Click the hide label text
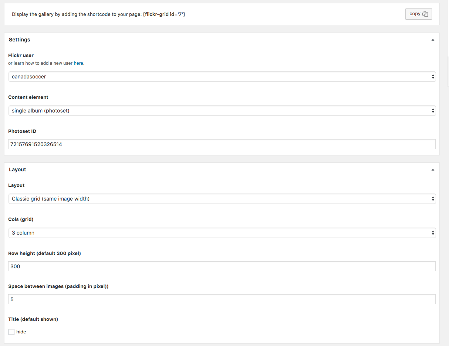Screen dimensions: 449x346 (x=21, y=332)
